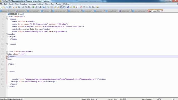Click the last toolbar icon right of macro buttons
Screen dimensions: 178x100
click(x=97, y=7)
